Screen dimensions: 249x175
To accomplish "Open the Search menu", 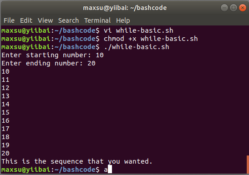I will coord(68,20).
